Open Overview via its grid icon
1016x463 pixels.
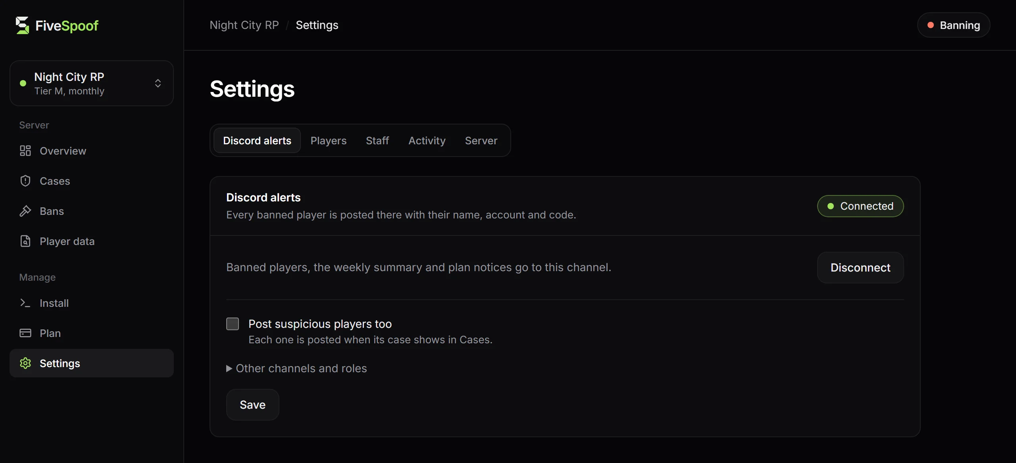pos(25,151)
